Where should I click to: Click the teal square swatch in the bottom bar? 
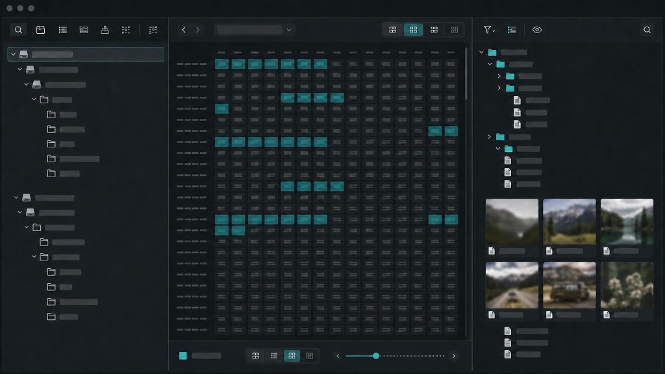click(182, 356)
